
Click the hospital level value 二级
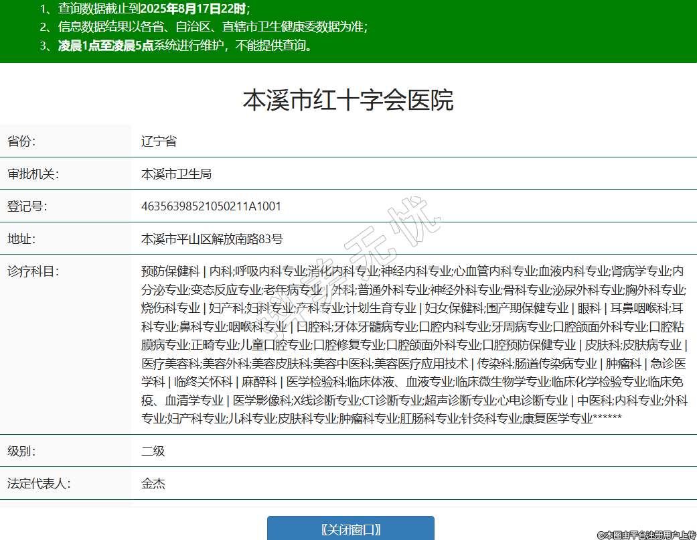(153, 451)
